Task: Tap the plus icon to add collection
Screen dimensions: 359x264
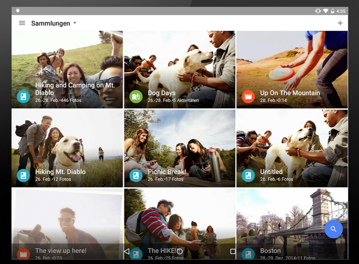Action: click(x=340, y=23)
